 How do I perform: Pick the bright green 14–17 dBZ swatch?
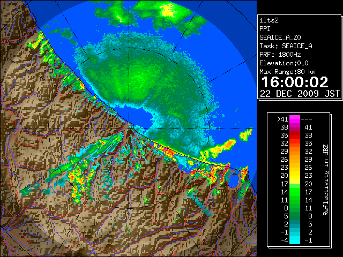tap(295, 192)
